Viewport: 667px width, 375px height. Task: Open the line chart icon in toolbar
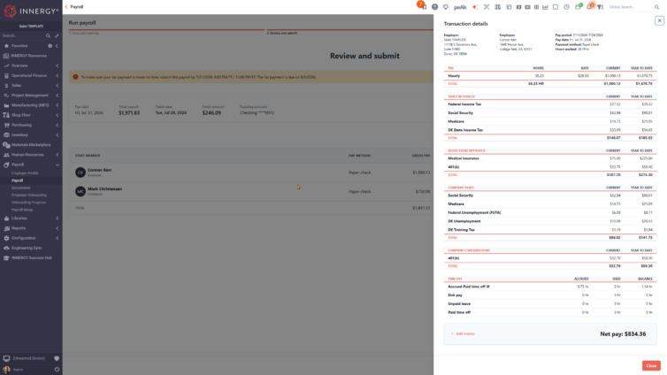545,7
